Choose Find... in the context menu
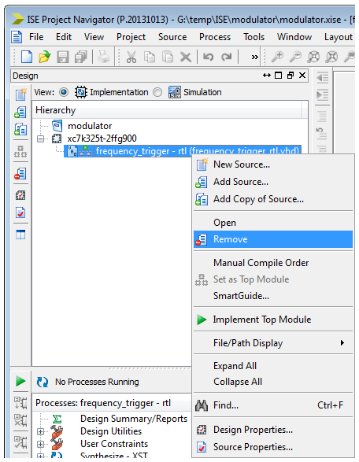 tap(273, 405)
